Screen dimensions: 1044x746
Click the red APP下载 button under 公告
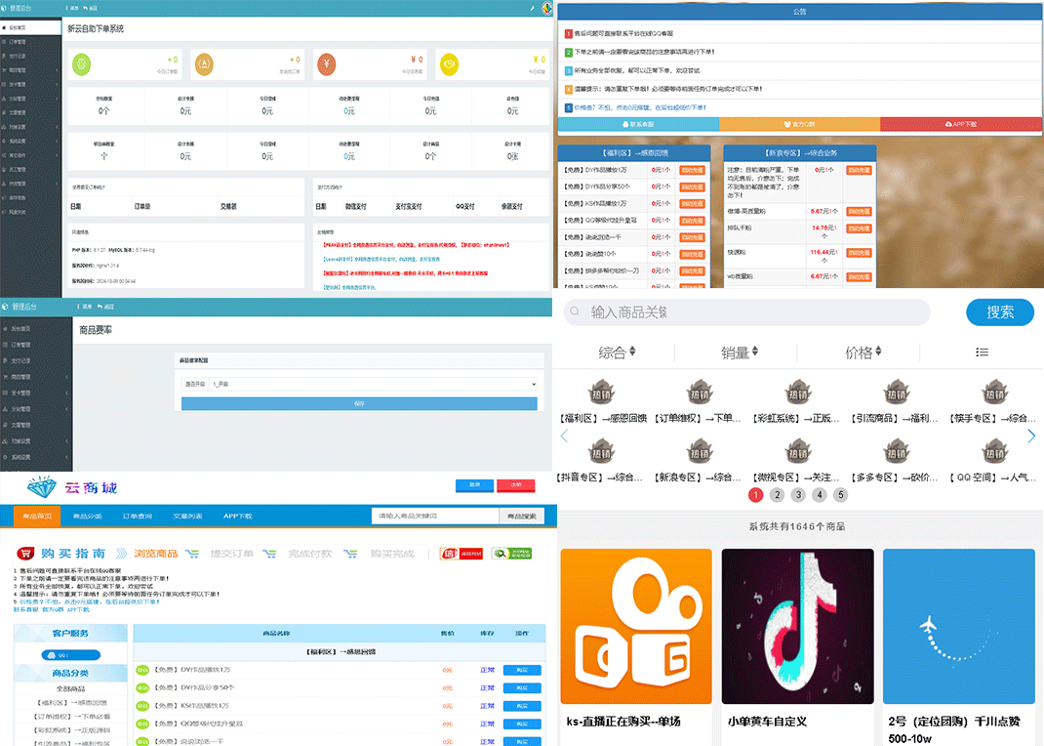pyautogui.click(x=960, y=125)
